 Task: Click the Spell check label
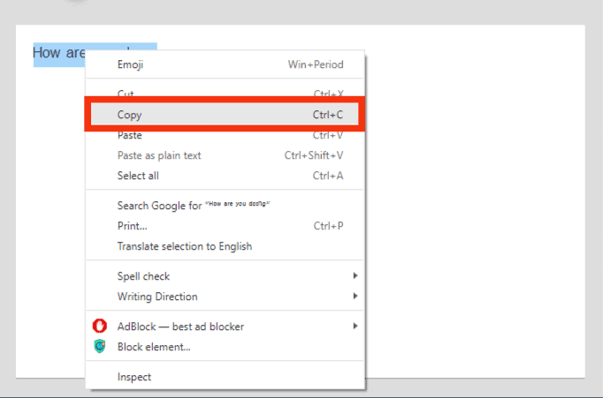tap(143, 276)
